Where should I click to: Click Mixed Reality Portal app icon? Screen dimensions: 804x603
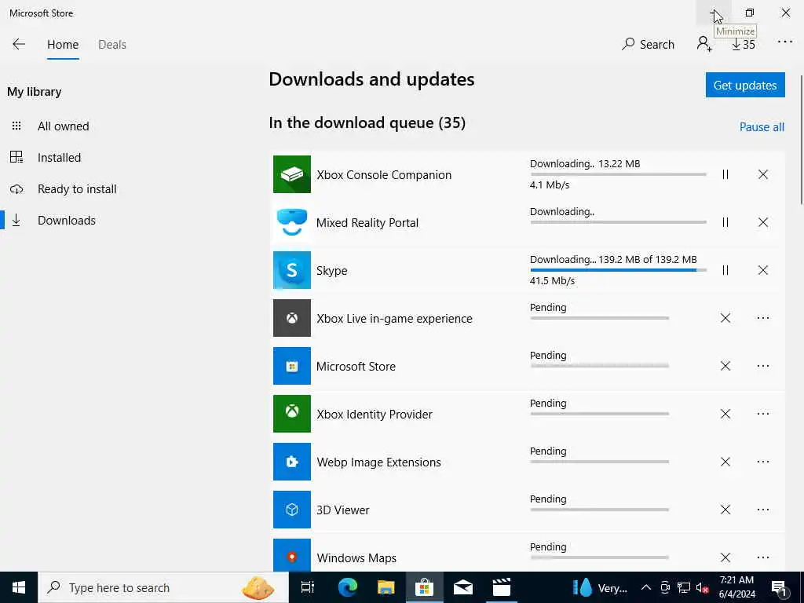point(292,222)
